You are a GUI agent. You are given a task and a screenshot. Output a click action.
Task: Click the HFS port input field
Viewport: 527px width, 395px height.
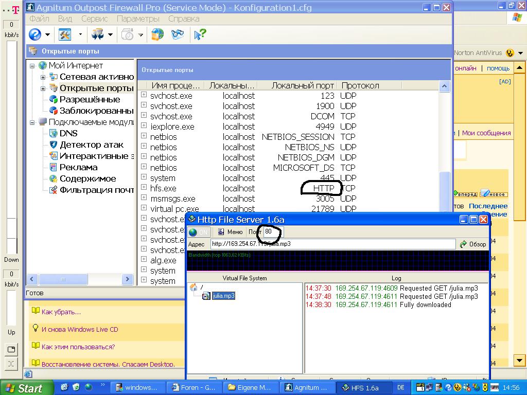(273, 231)
